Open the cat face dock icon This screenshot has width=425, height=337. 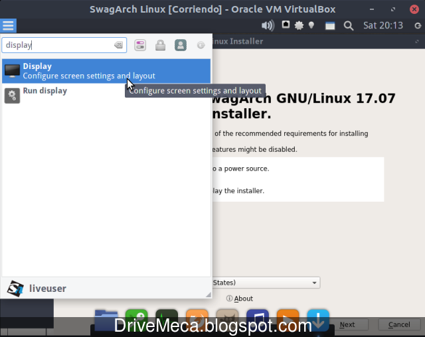227,320
